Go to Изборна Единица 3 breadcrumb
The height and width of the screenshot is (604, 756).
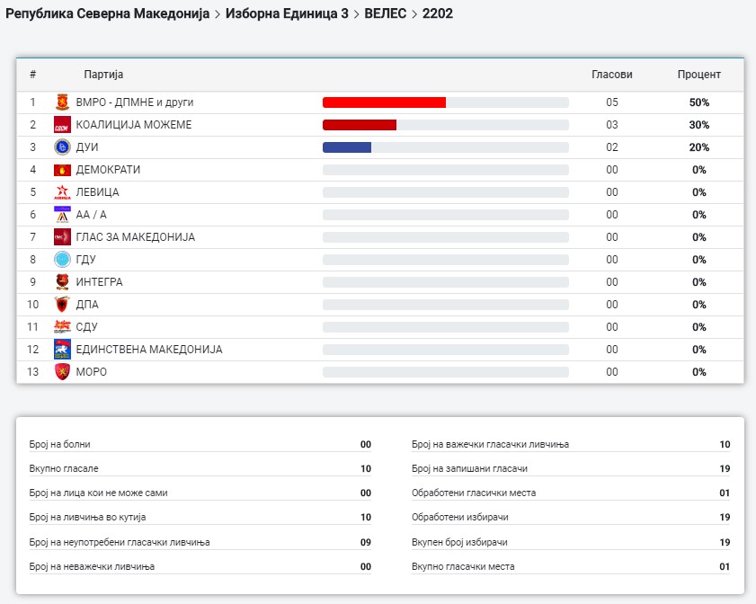287,14
